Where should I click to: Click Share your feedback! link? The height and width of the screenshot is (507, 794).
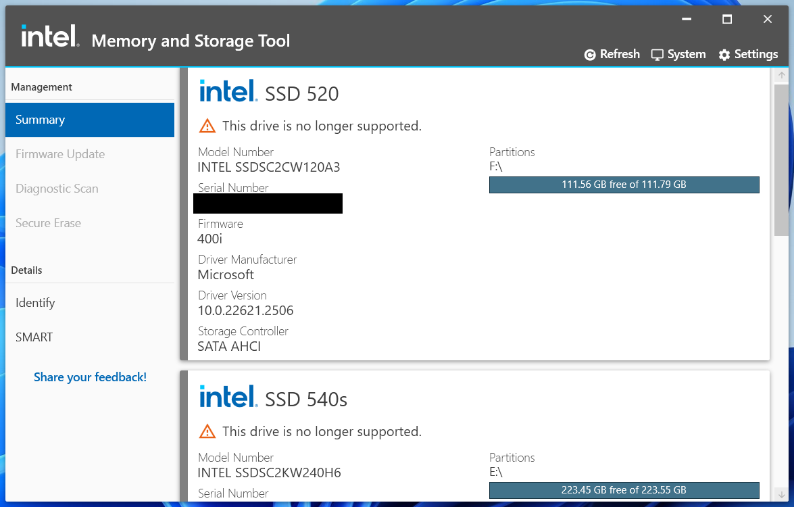click(x=90, y=377)
